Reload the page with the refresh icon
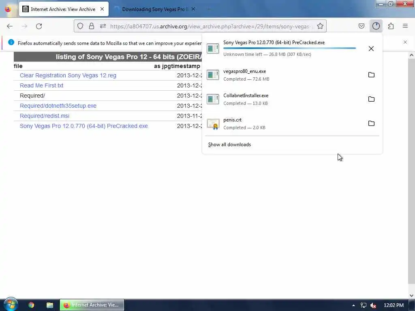This screenshot has width=415, height=311. (39, 26)
